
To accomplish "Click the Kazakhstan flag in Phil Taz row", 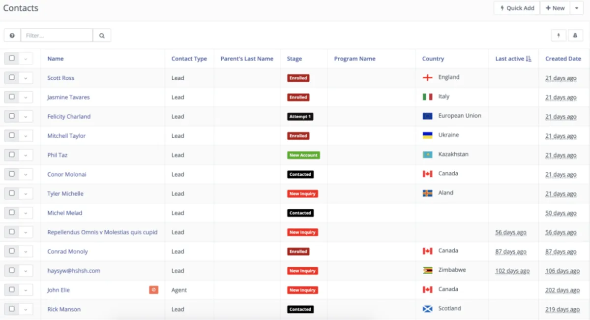I will [427, 155].
